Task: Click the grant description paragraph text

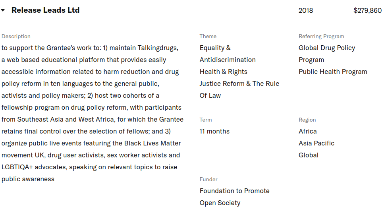Action: (92, 113)
